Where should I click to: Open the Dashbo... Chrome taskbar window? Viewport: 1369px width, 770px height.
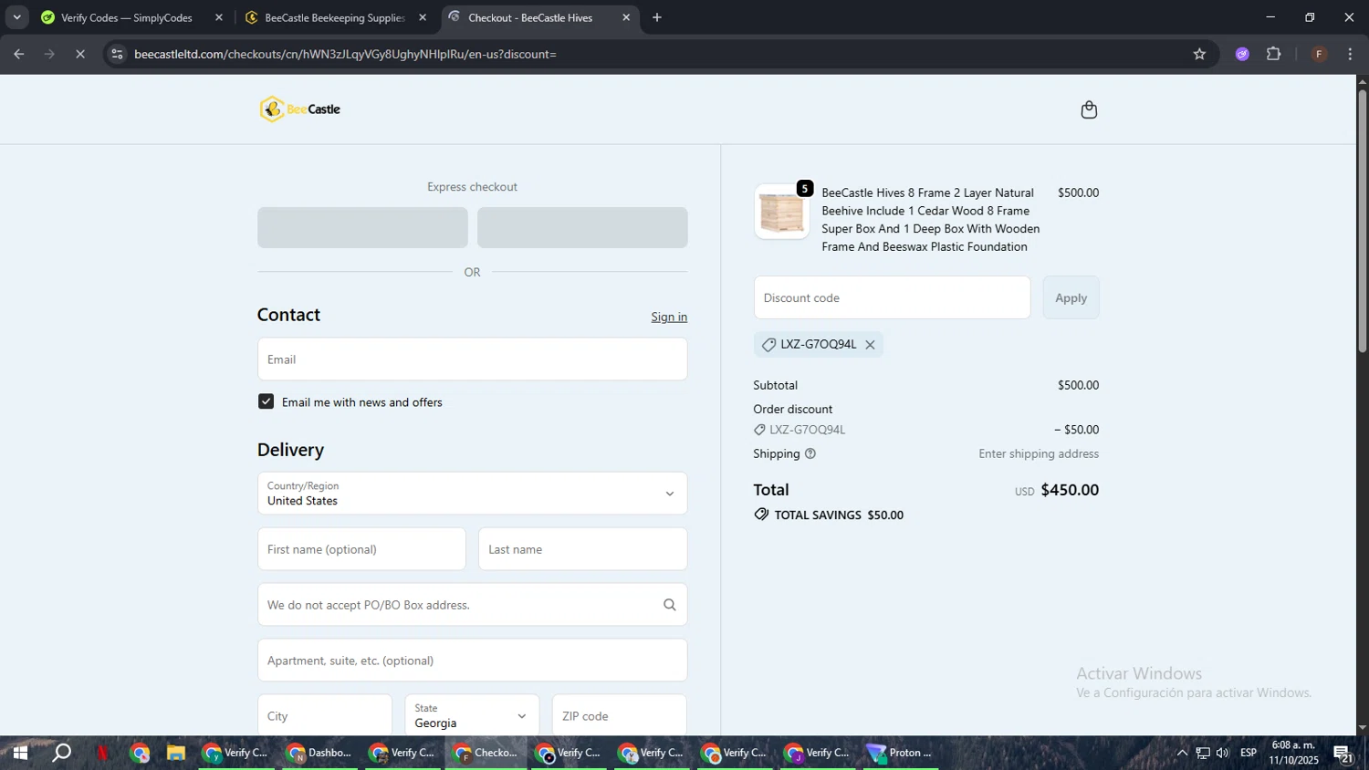(x=319, y=753)
